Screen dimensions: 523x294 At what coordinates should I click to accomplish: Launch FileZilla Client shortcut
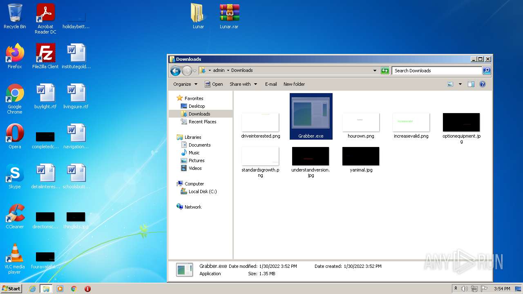45,56
